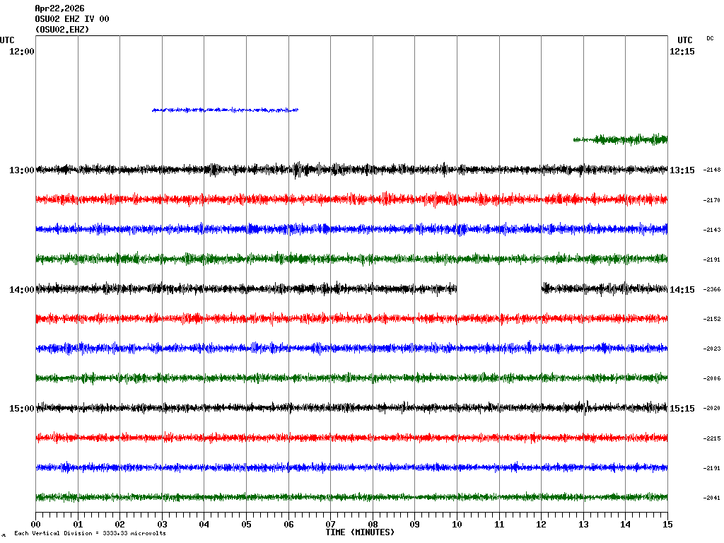724x543 pixels.
Task: Click the short green trace segment above 13:15
Action: tap(620, 139)
